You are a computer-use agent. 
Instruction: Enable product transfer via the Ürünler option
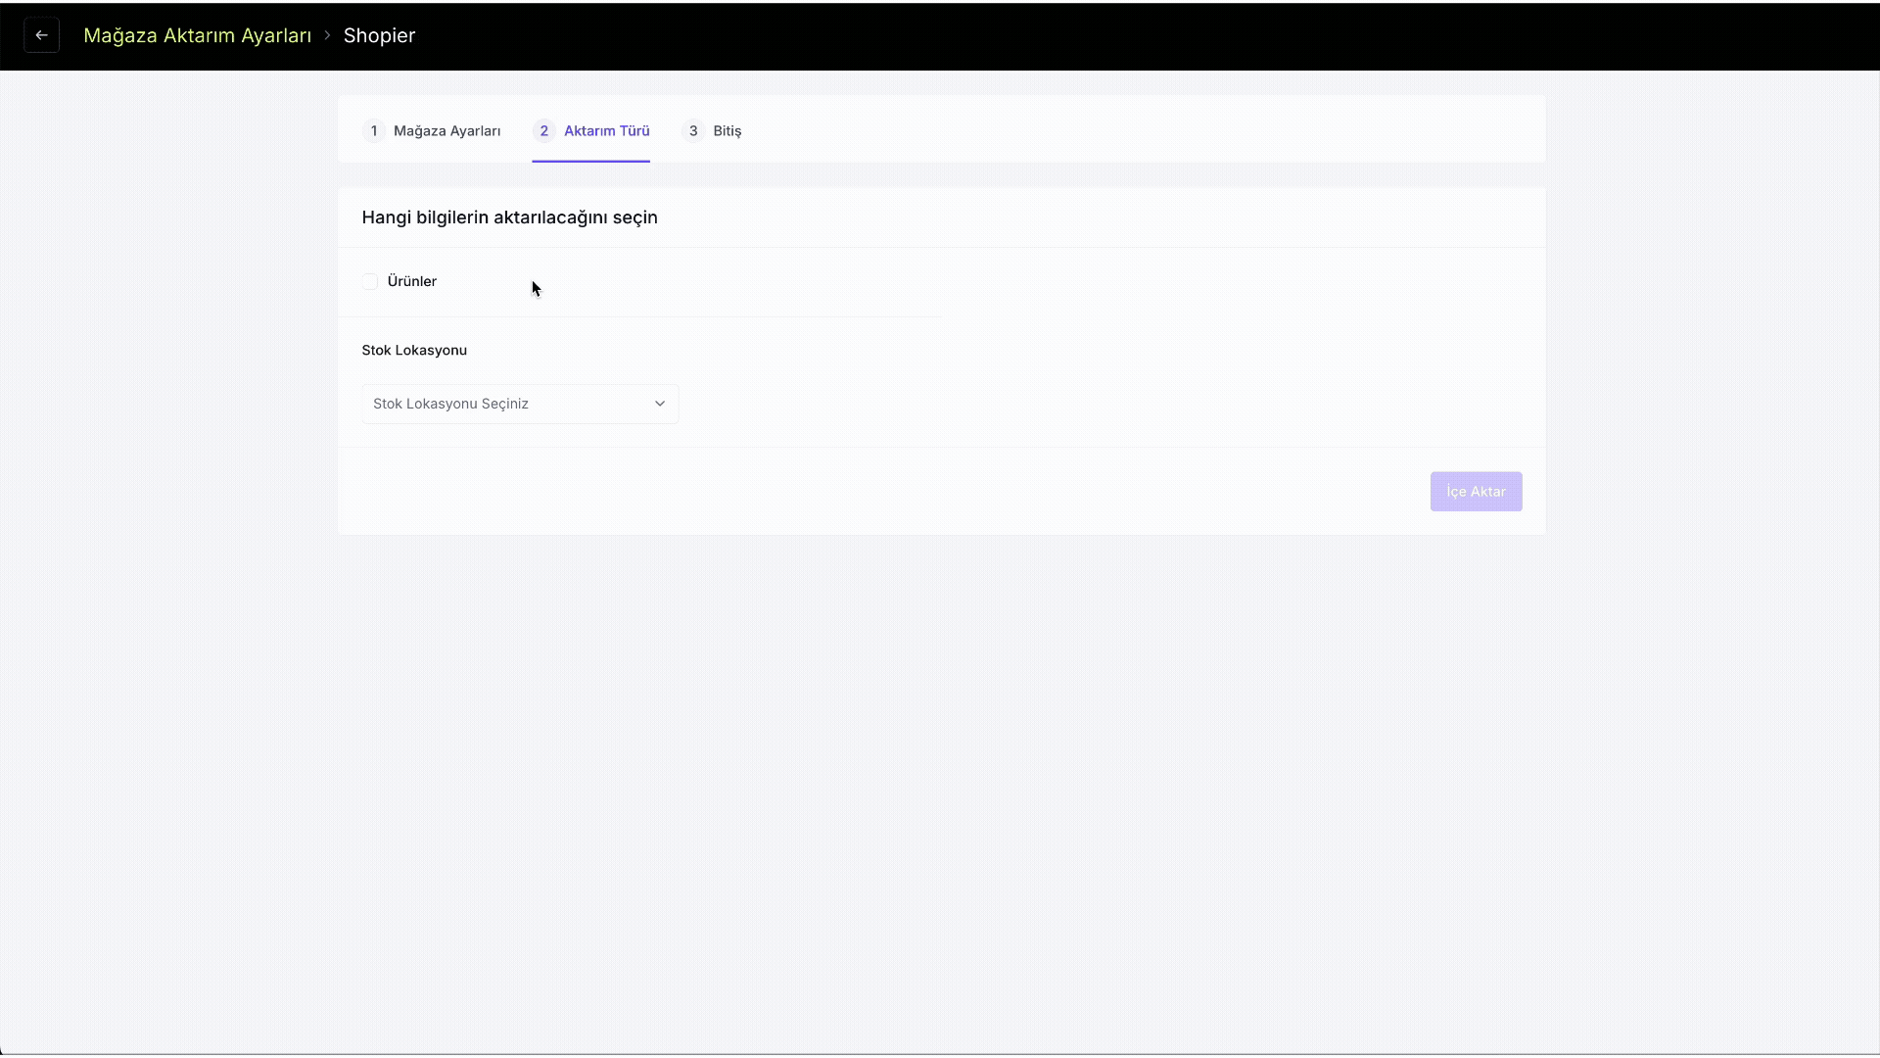[369, 281]
